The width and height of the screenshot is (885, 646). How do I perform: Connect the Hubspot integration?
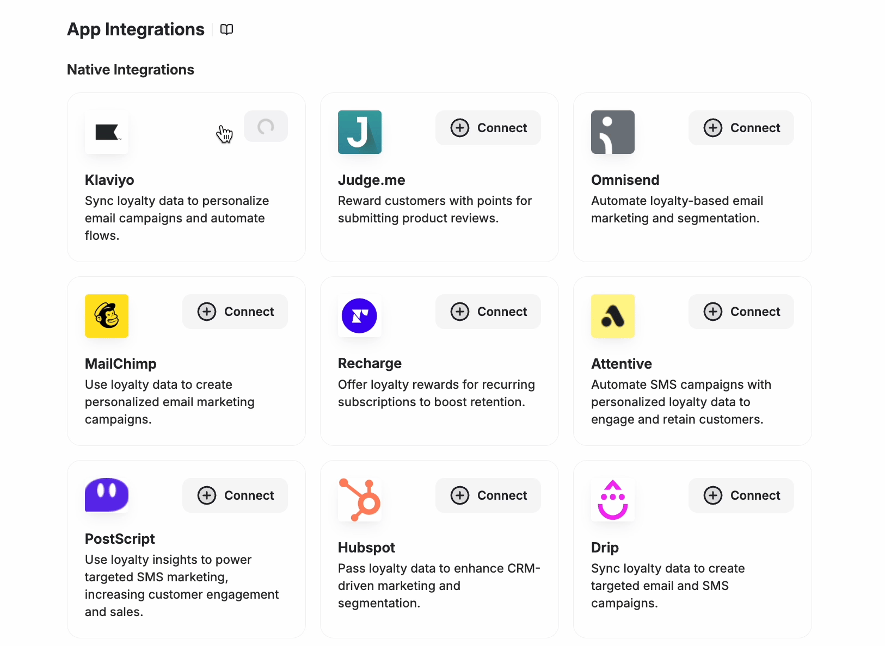coord(488,495)
